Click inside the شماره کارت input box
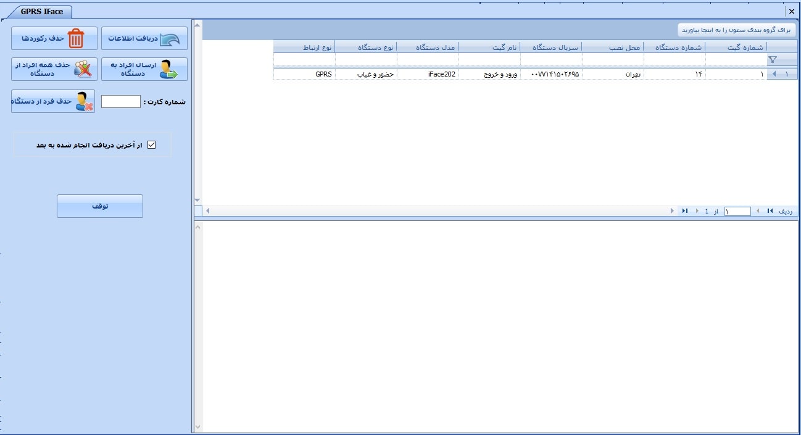This screenshot has width=801, height=435. (120, 101)
